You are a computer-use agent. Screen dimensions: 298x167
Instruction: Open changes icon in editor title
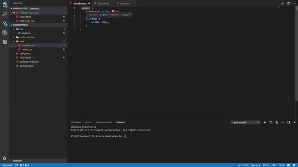click(283, 3)
